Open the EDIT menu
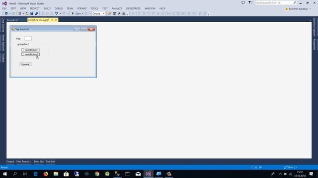Screen dimensions: 318x178 click(13, 8)
